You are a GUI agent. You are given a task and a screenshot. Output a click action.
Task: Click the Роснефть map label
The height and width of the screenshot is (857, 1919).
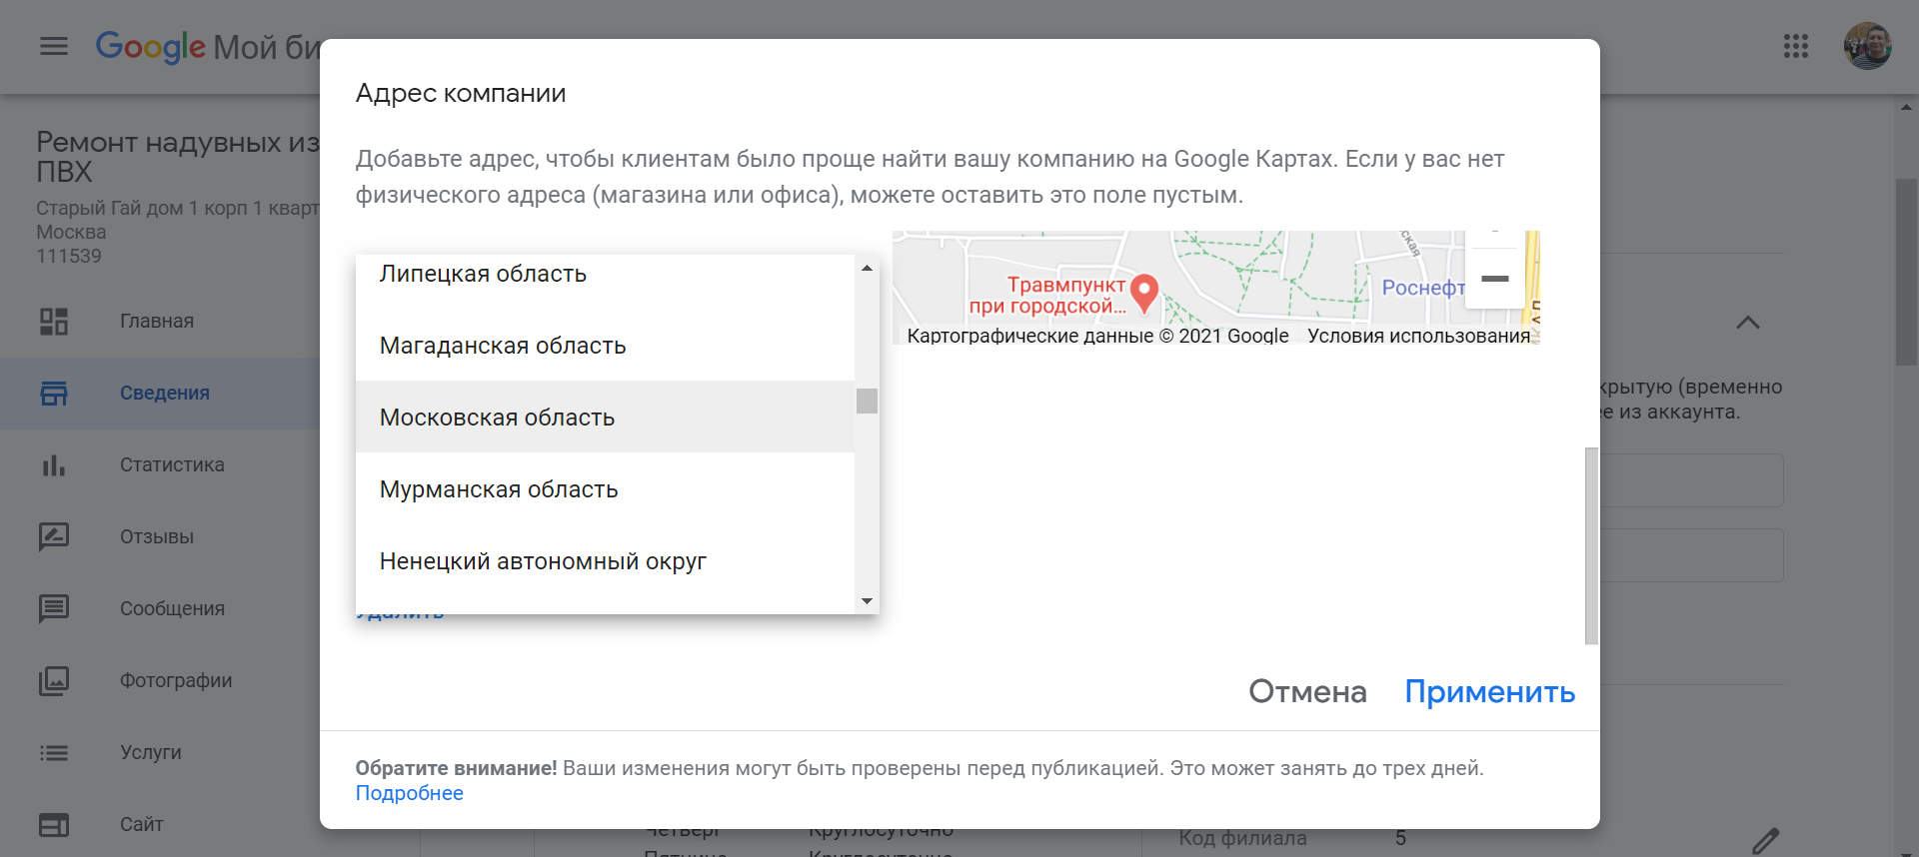1423,288
